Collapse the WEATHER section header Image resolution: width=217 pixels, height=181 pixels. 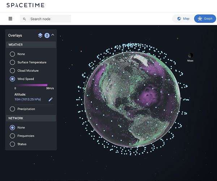pos(31,45)
